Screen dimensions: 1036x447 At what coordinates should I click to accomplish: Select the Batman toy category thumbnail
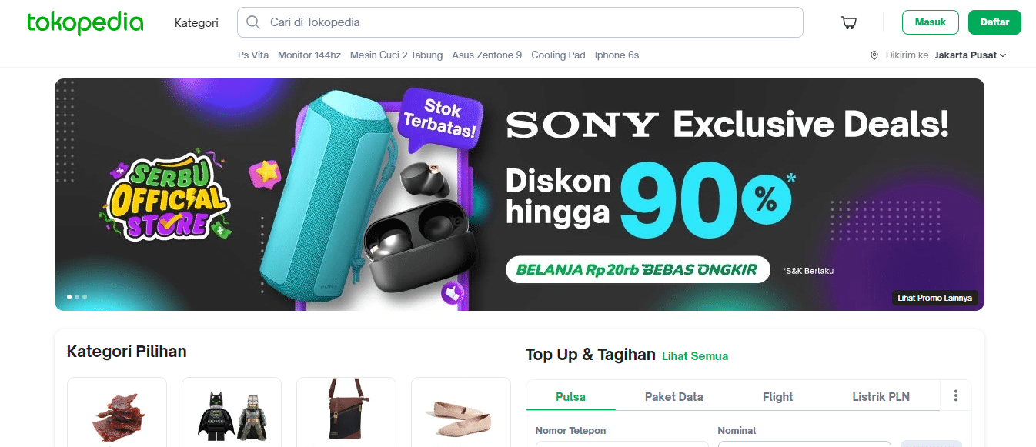(231, 412)
